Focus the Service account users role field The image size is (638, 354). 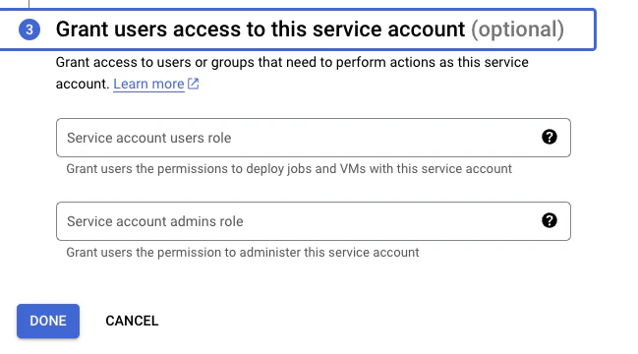(x=314, y=138)
